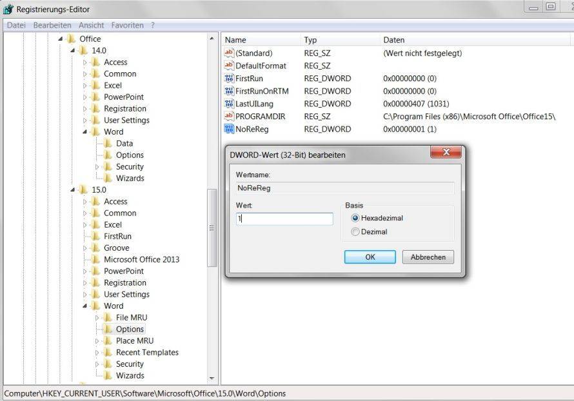Click the LastUILang data value 0x00000407 (1031)
The width and height of the screenshot is (574, 401).
pos(416,104)
